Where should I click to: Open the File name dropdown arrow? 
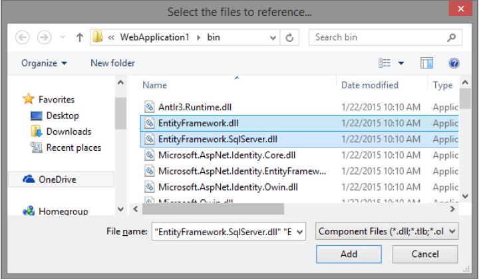(300, 232)
